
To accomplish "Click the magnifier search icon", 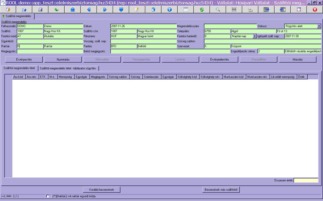I will coord(218,10).
